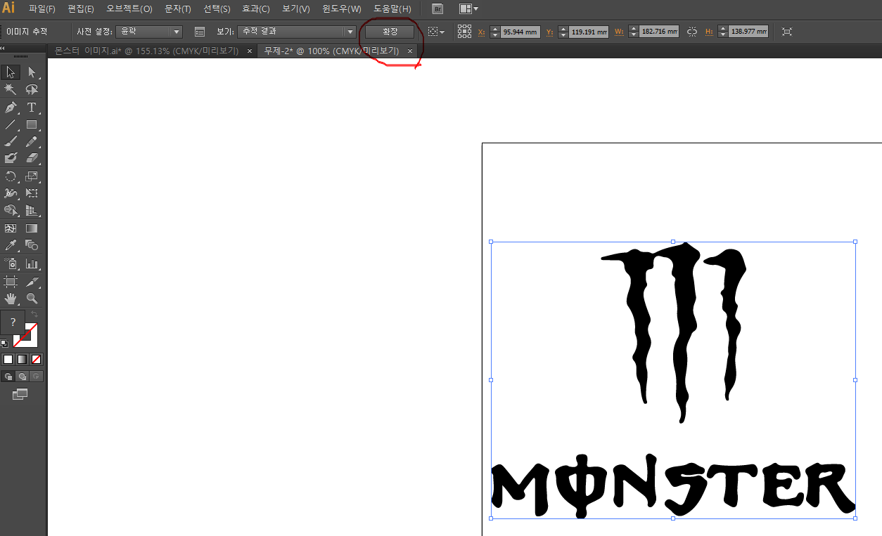This screenshot has height=536, width=882.
Task: Click the W width field 182.716 mm
Action: 659,32
